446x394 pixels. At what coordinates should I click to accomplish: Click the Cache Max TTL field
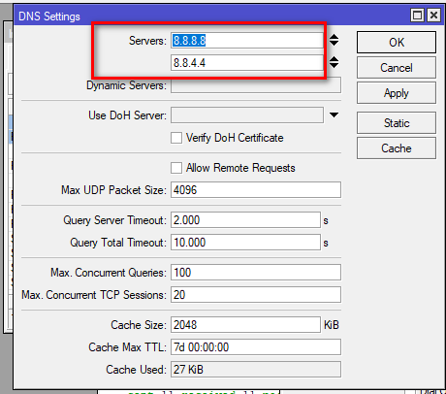[256, 347]
